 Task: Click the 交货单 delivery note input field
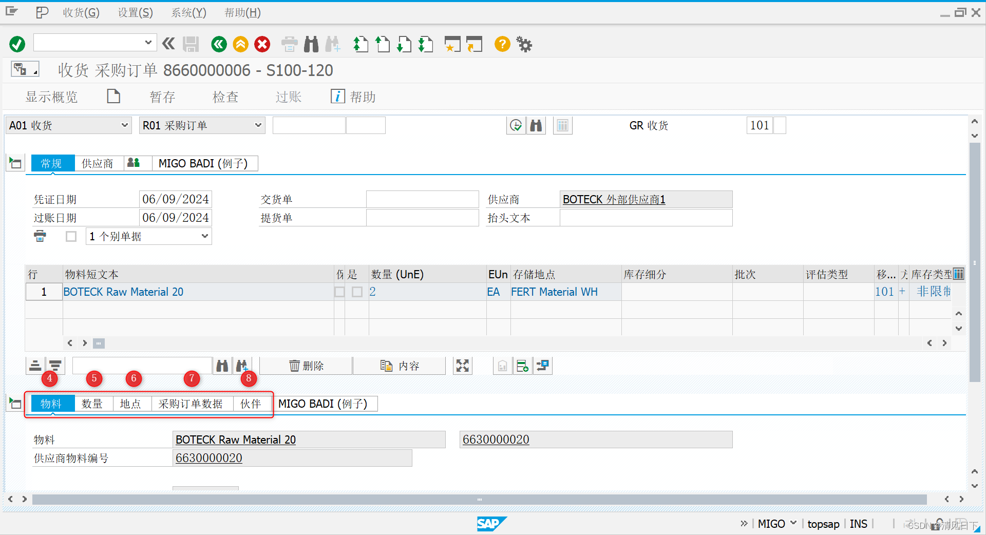[x=422, y=199]
